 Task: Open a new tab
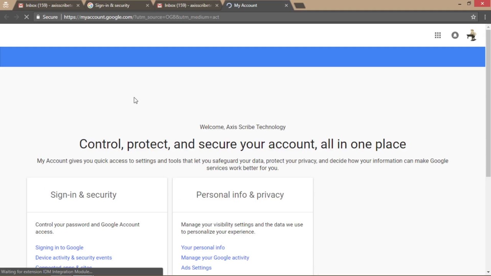(x=300, y=5)
